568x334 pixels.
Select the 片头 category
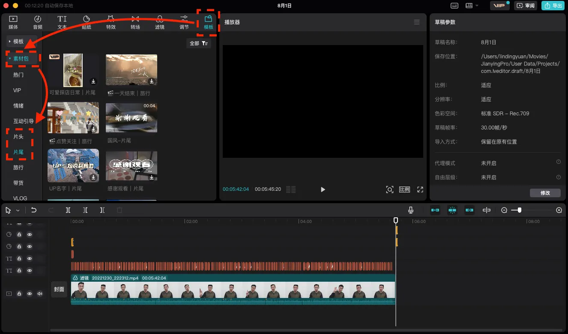tap(18, 136)
